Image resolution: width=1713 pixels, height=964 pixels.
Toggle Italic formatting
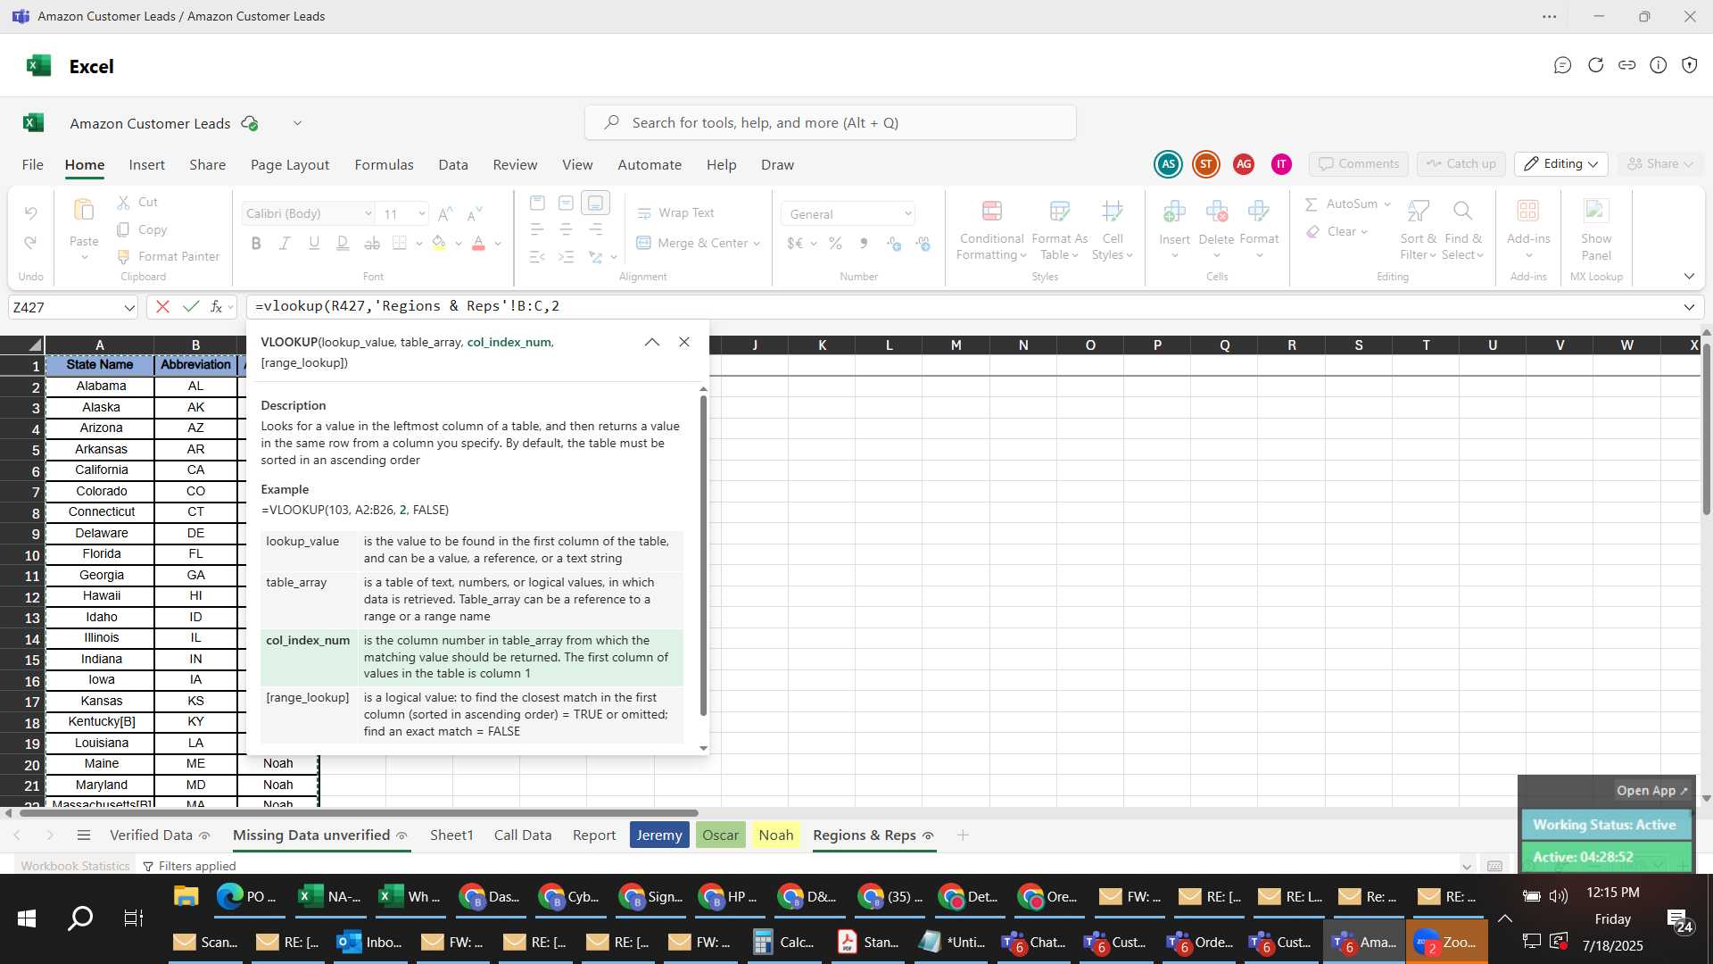pyautogui.click(x=285, y=243)
